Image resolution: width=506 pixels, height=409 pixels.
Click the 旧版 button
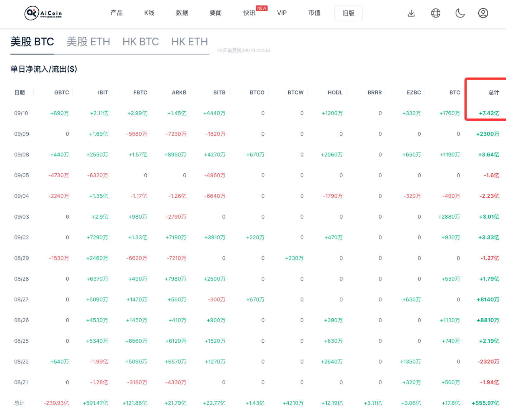pos(348,13)
